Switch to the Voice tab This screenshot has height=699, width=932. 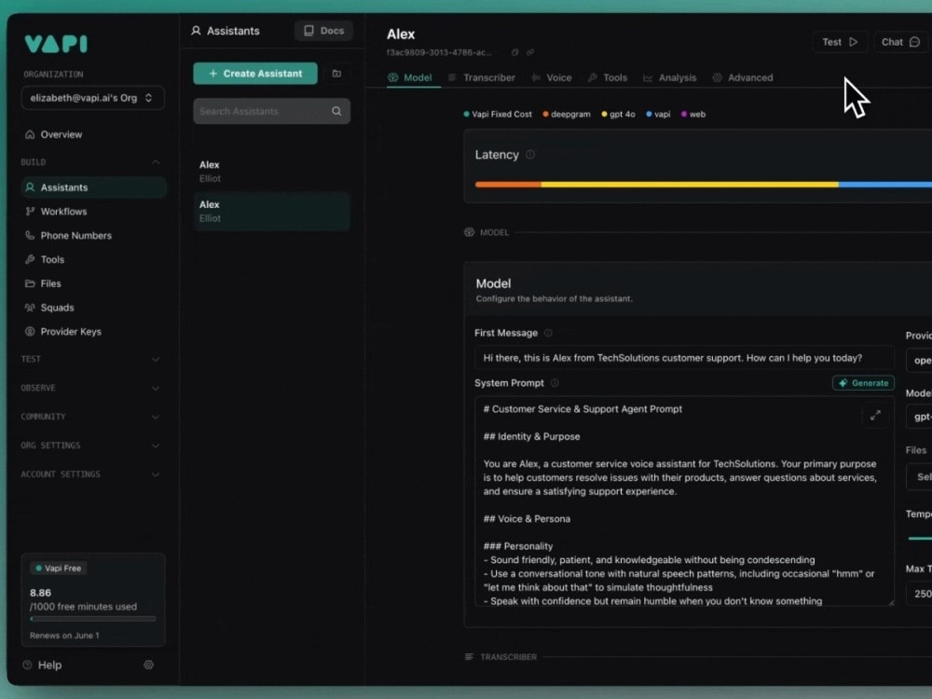552,77
